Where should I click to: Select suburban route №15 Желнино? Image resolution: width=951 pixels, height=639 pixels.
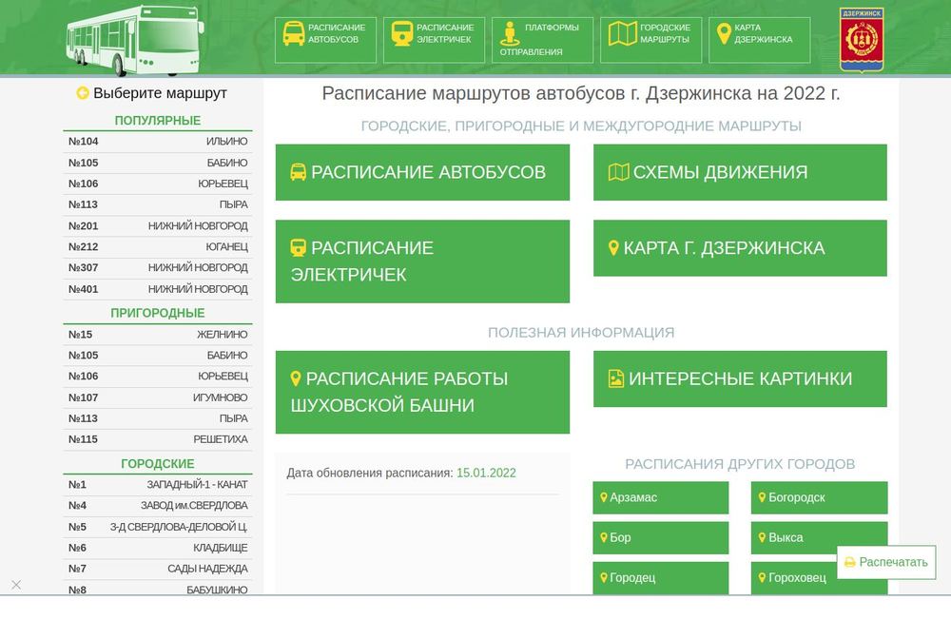(158, 334)
